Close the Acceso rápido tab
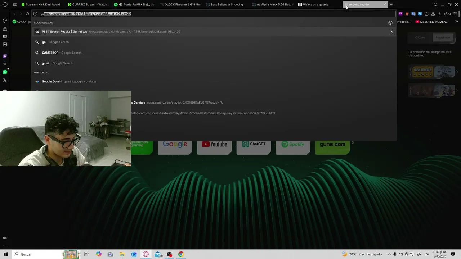This screenshot has width=461, height=259. coord(385,5)
